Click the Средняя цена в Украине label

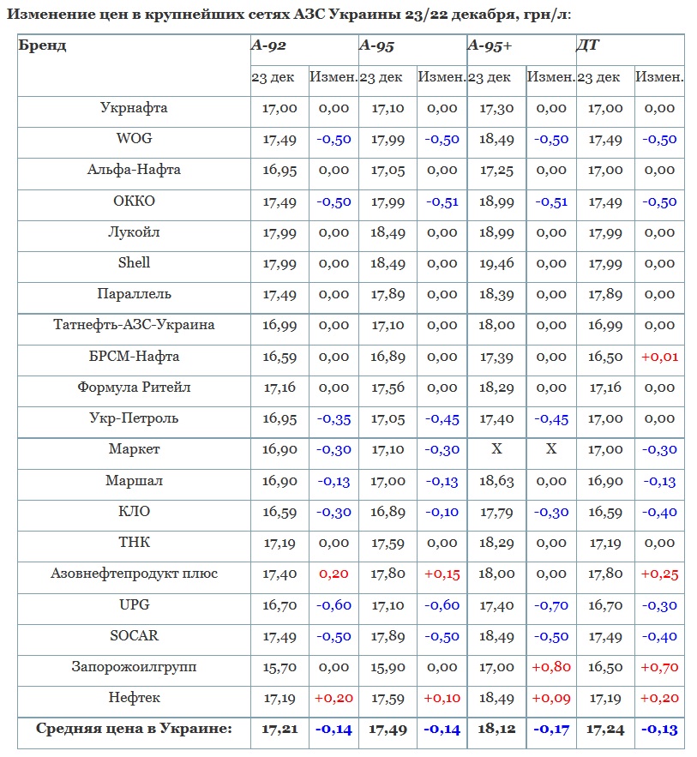tap(134, 729)
